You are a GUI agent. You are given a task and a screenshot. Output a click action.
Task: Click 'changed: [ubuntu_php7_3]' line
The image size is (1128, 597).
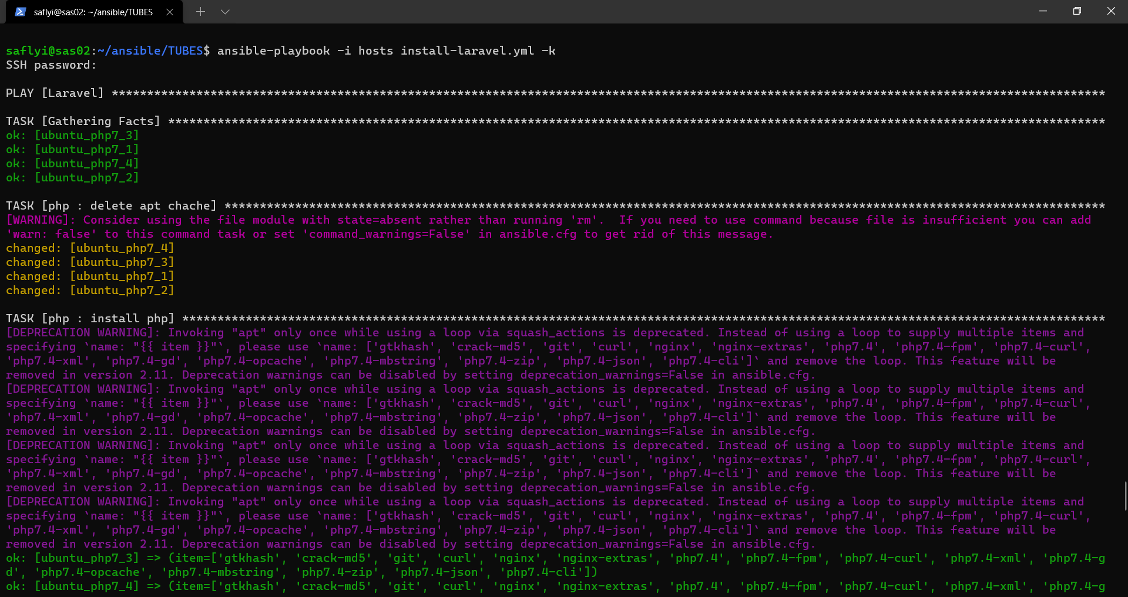click(90, 262)
